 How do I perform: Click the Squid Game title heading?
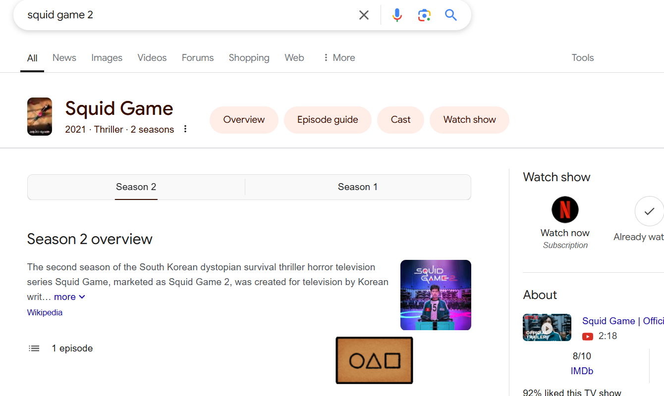(119, 108)
